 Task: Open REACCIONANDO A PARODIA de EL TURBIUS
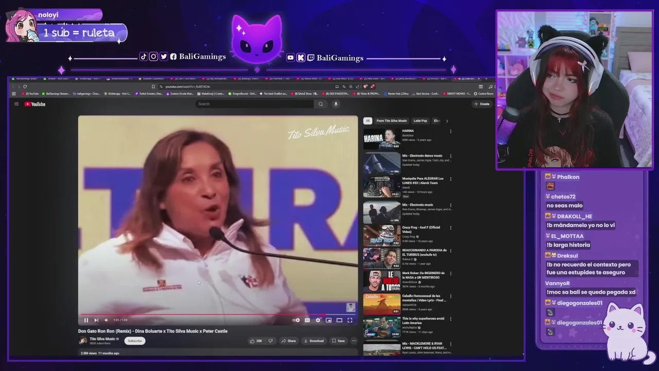[424, 252]
